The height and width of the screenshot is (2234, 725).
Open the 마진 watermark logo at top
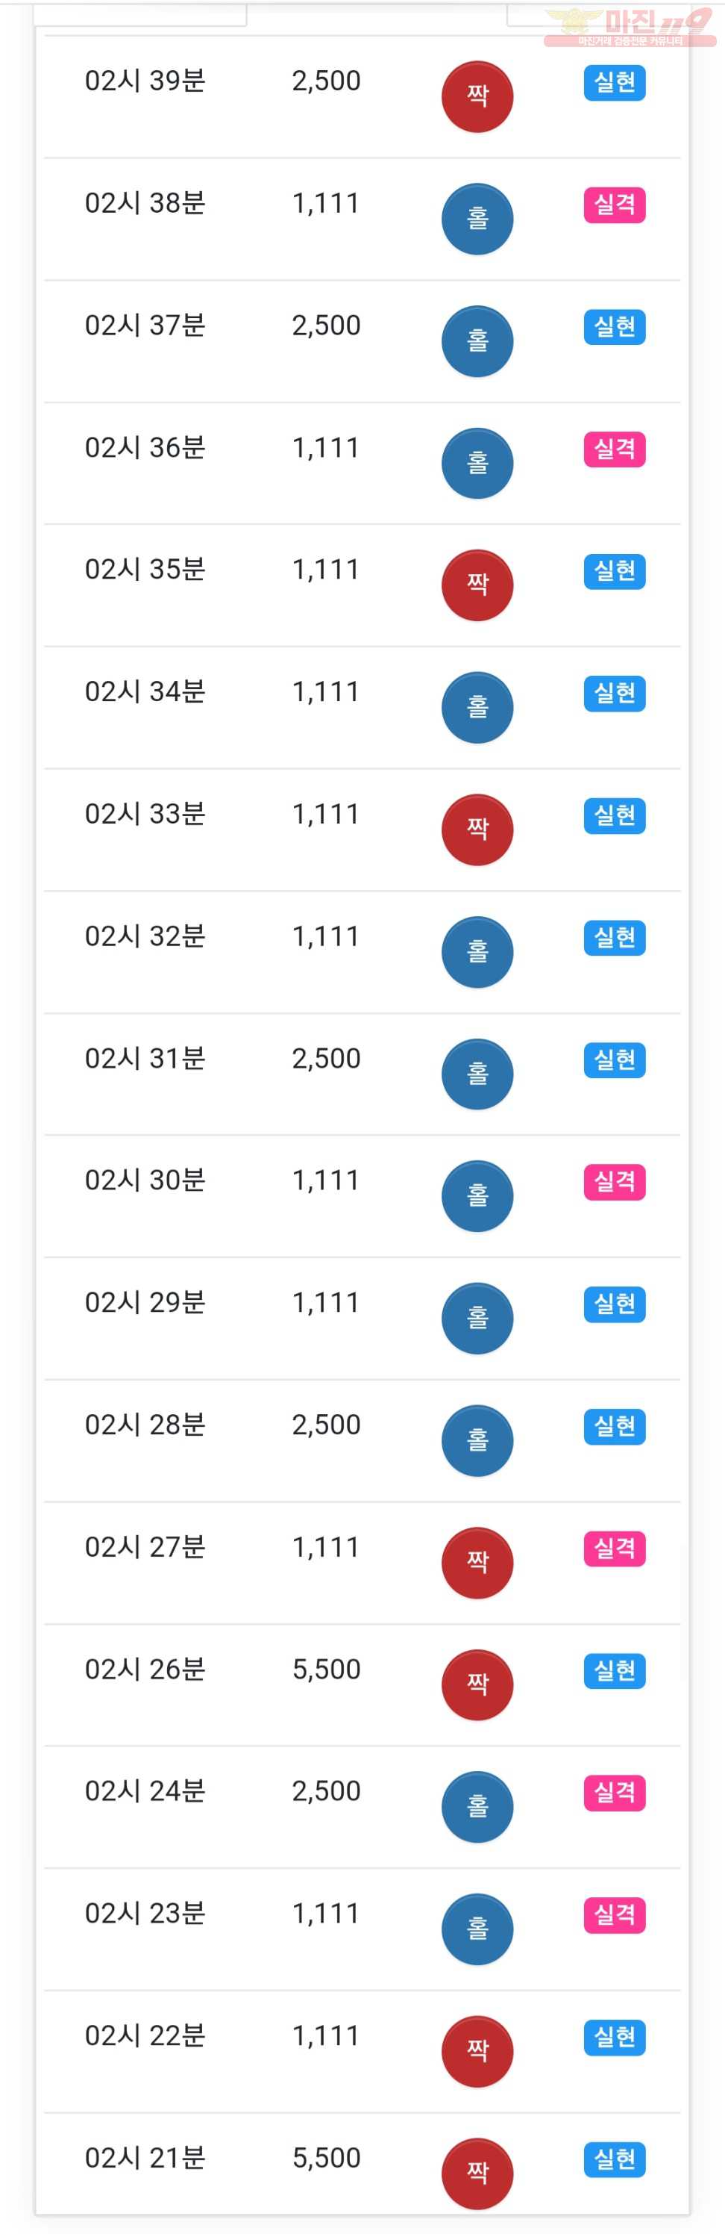coord(630,26)
